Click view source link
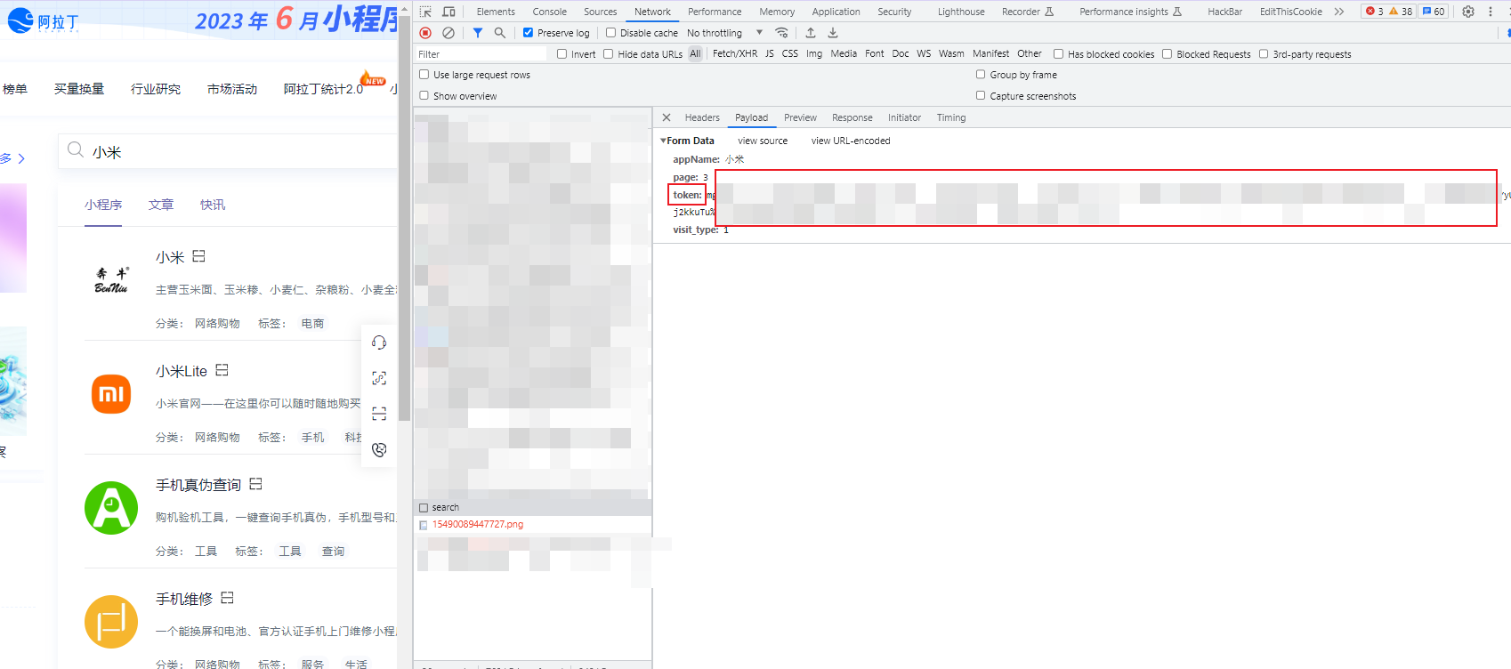Viewport: 1511px width, 669px height. click(763, 141)
